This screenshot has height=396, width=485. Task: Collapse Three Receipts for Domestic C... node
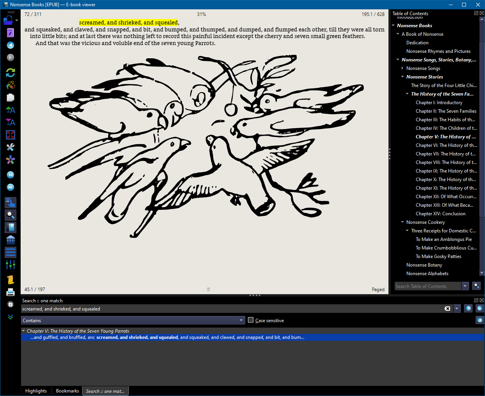(x=408, y=231)
